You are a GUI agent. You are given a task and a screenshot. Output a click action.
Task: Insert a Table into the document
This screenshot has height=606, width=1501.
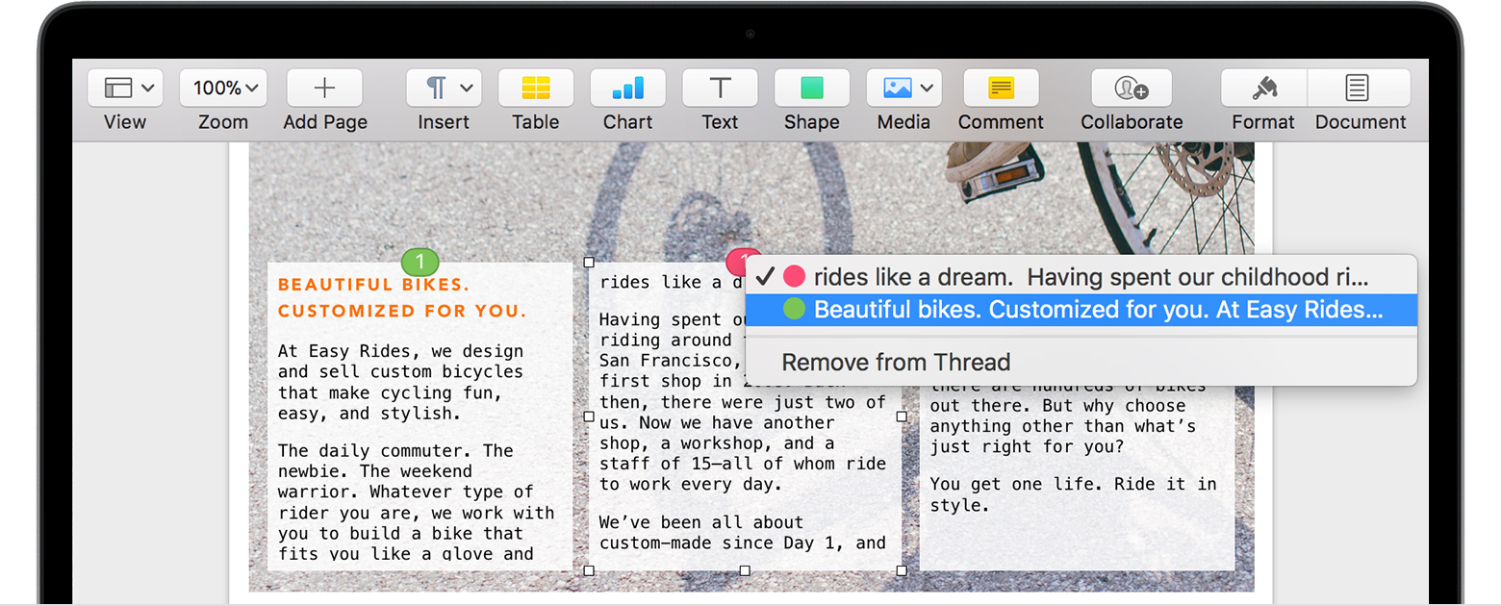coord(535,88)
